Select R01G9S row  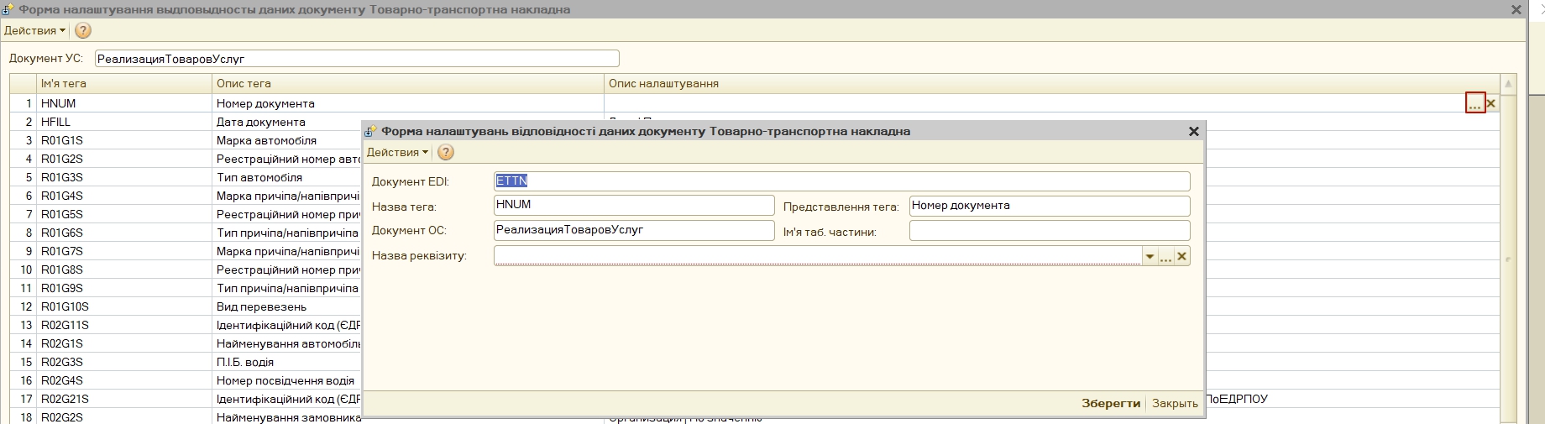[x=124, y=288]
